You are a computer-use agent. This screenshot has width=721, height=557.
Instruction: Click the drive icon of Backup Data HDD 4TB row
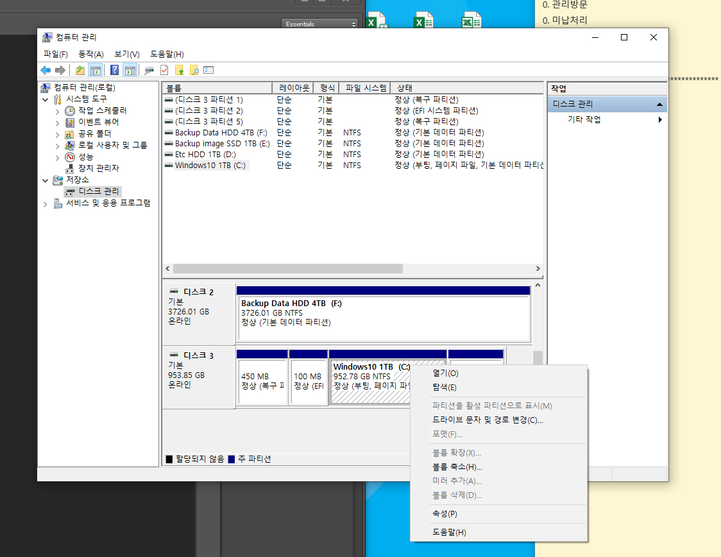pos(169,132)
